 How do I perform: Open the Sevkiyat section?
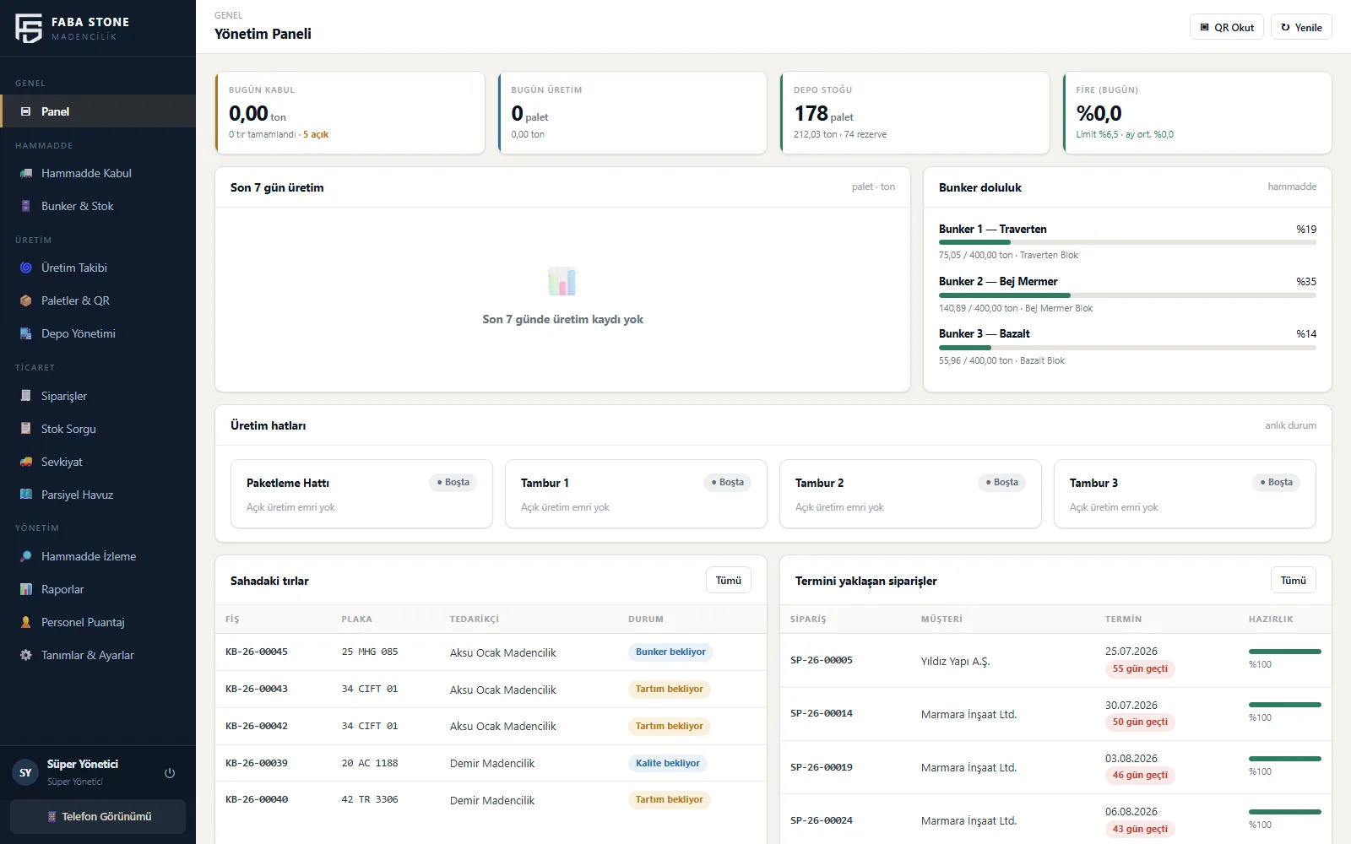pyautogui.click(x=98, y=462)
